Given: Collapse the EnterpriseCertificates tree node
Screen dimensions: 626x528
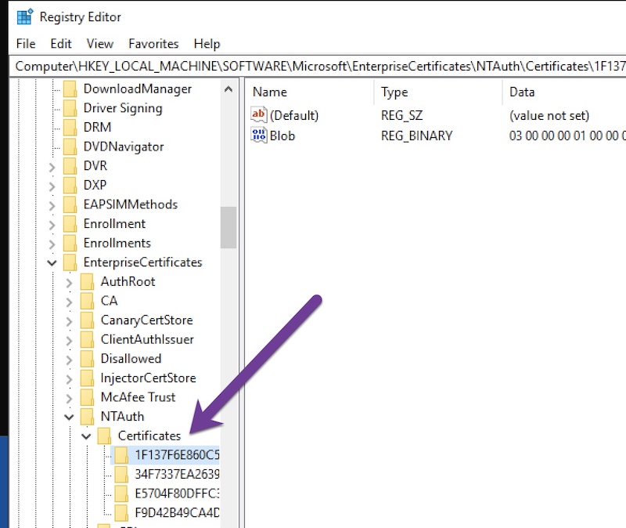Looking at the screenshot, I should [x=52, y=262].
